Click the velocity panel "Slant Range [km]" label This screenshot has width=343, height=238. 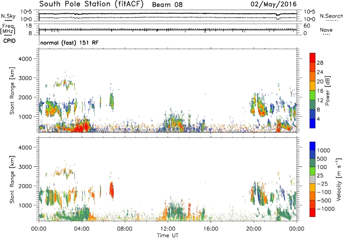point(12,180)
